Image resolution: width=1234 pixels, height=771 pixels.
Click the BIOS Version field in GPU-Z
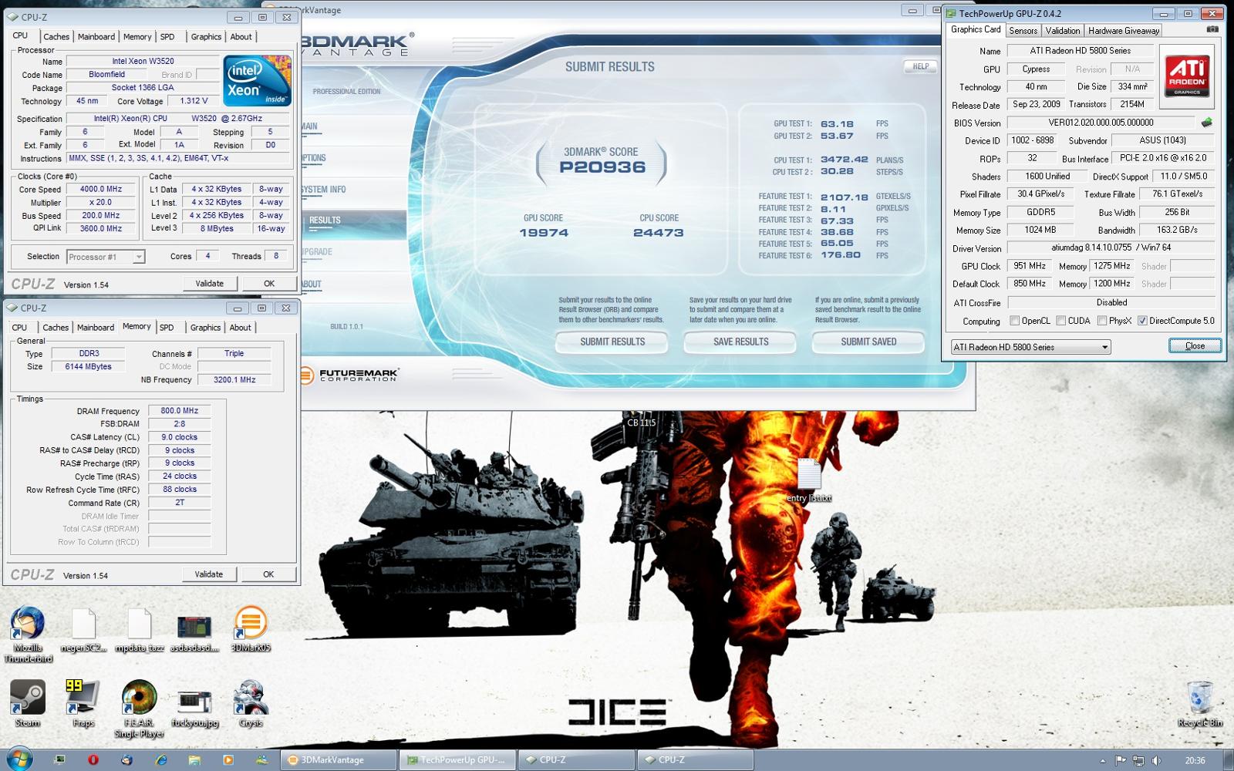[1101, 123]
